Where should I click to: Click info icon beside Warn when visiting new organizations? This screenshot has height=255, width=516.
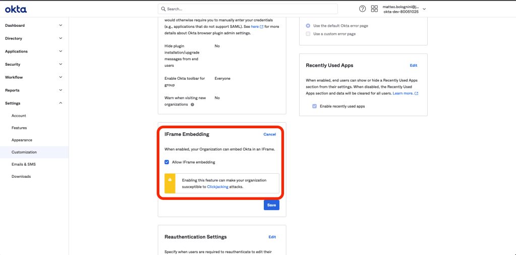pos(193,105)
